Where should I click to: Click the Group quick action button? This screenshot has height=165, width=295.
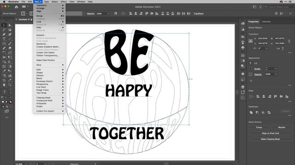259,127
